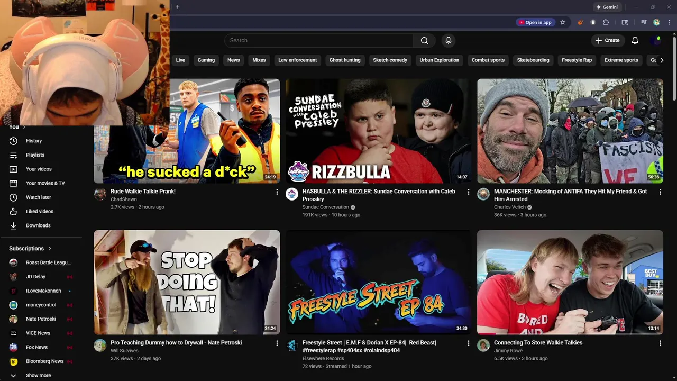Screen dimensions: 677x381
Task: Select the News category chip
Action: coord(234,60)
